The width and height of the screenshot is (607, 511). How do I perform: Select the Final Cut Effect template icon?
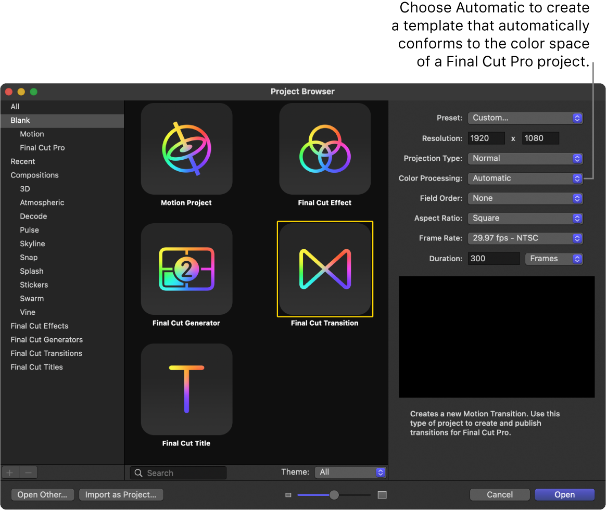pos(325,149)
